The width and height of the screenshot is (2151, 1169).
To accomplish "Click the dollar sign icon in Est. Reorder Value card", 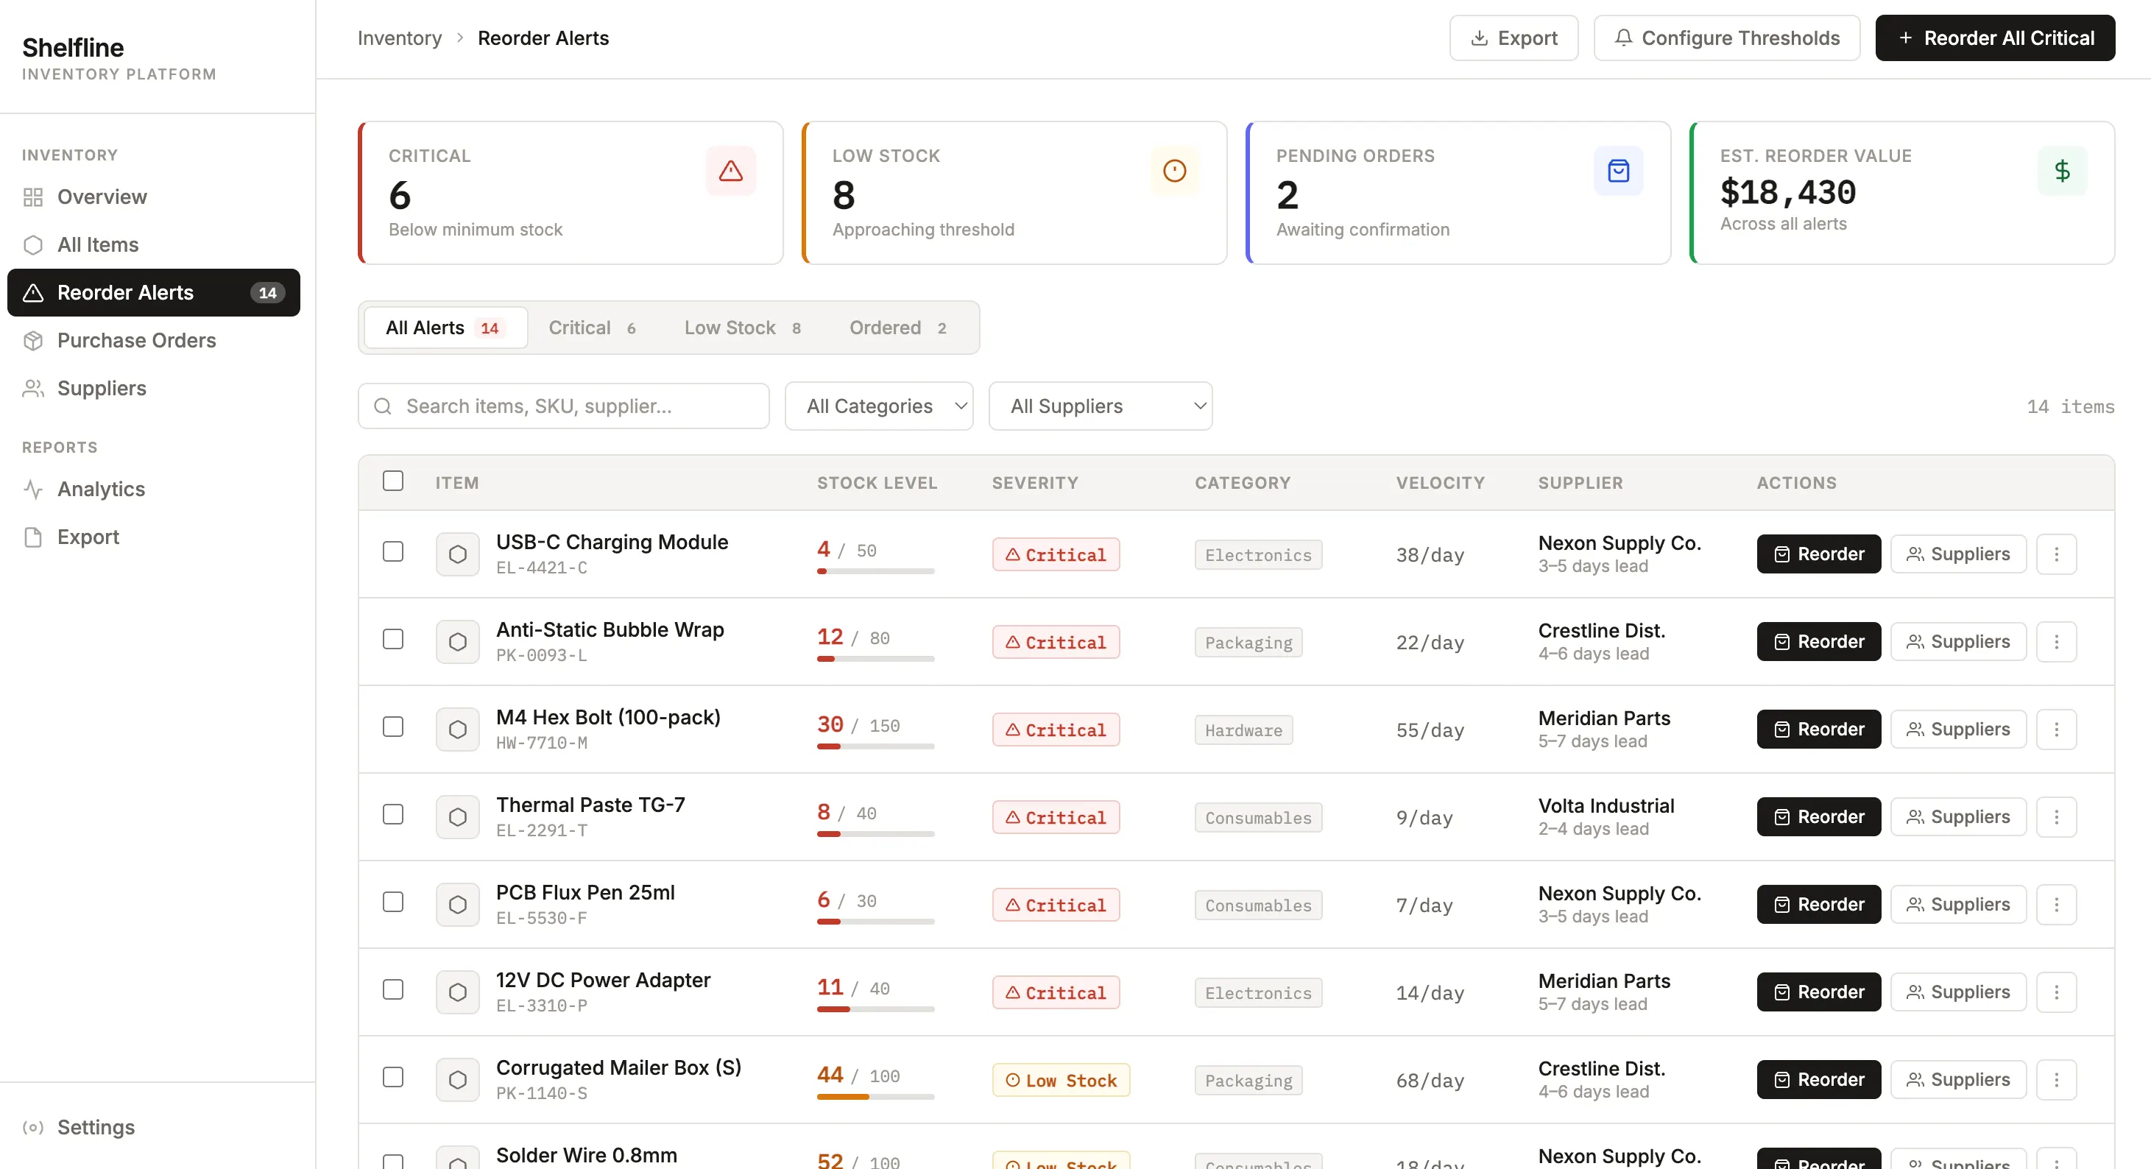I will (2062, 172).
